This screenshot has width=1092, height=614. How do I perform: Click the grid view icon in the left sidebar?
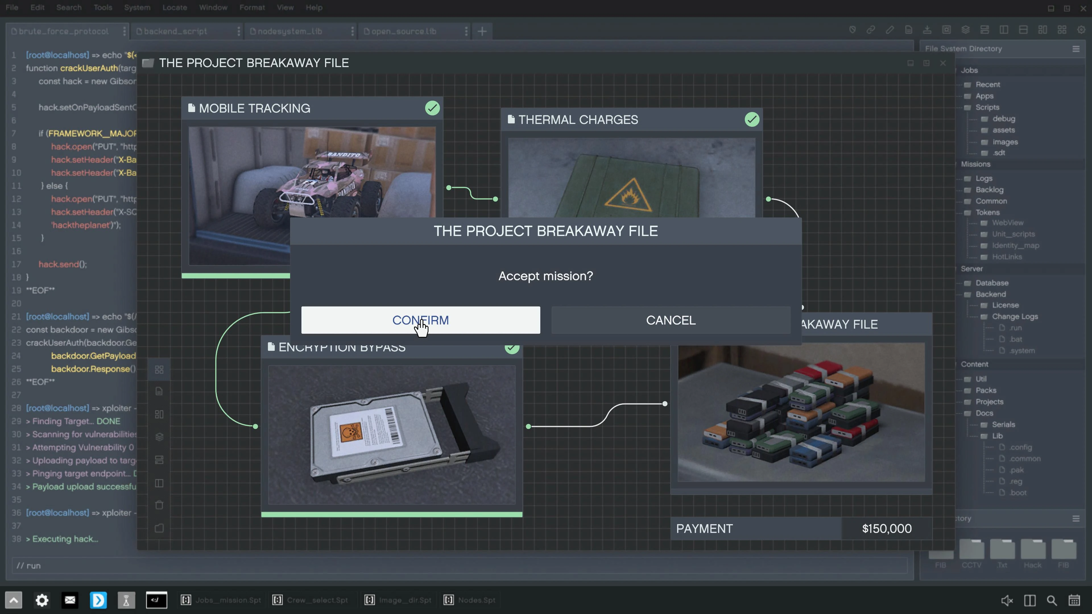click(x=159, y=370)
